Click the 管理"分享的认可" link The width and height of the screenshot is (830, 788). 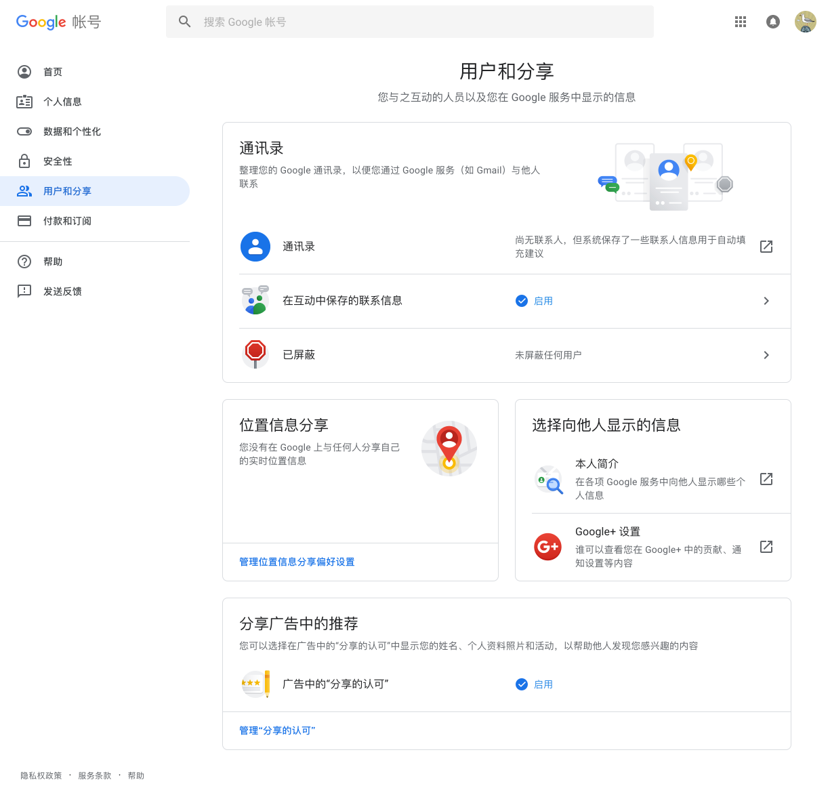(x=277, y=730)
